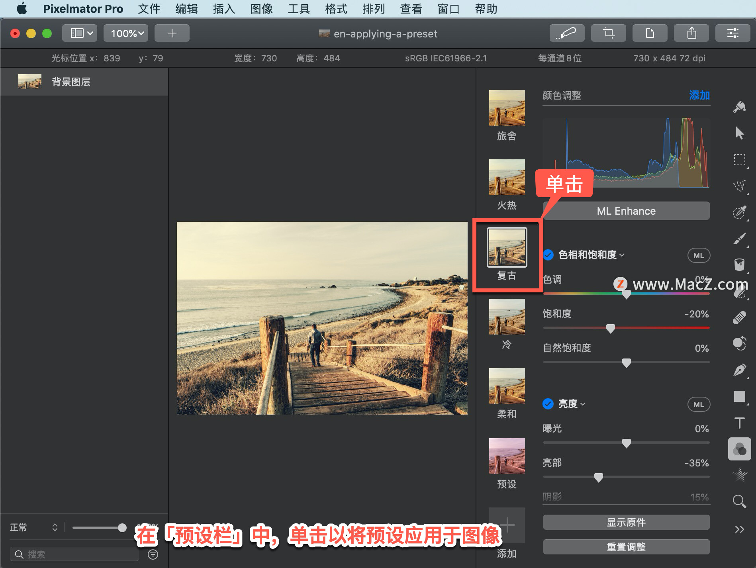Click the document page toolbar button
756x568 pixels.
pyautogui.click(x=650, y=33)
